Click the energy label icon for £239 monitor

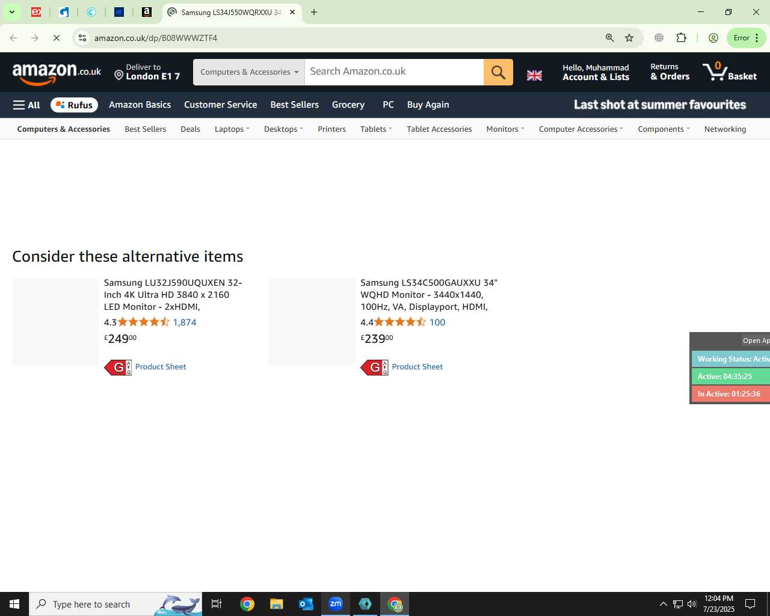tap(374, 367)
